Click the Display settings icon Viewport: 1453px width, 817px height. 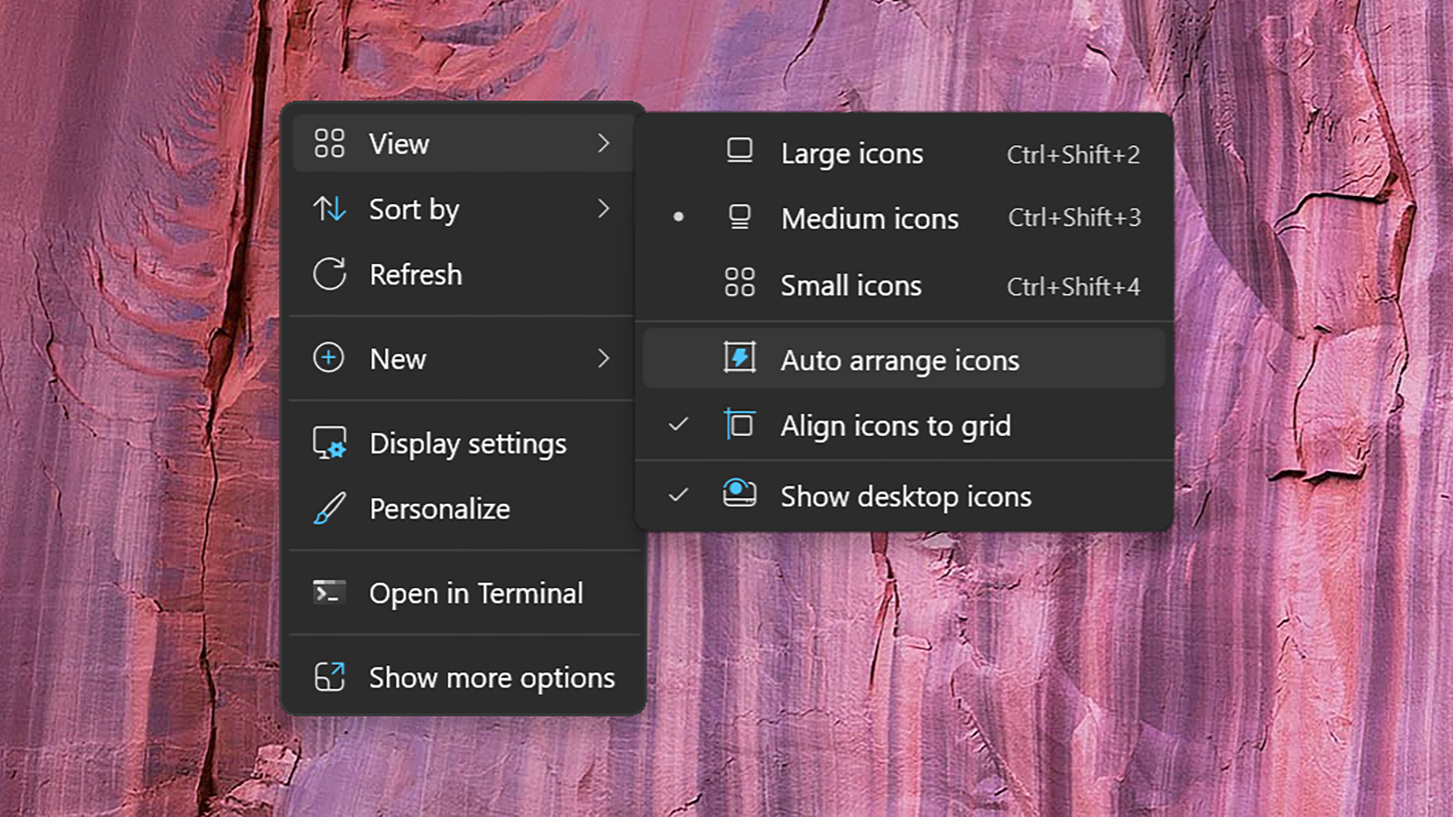click(x=328, y=442)
